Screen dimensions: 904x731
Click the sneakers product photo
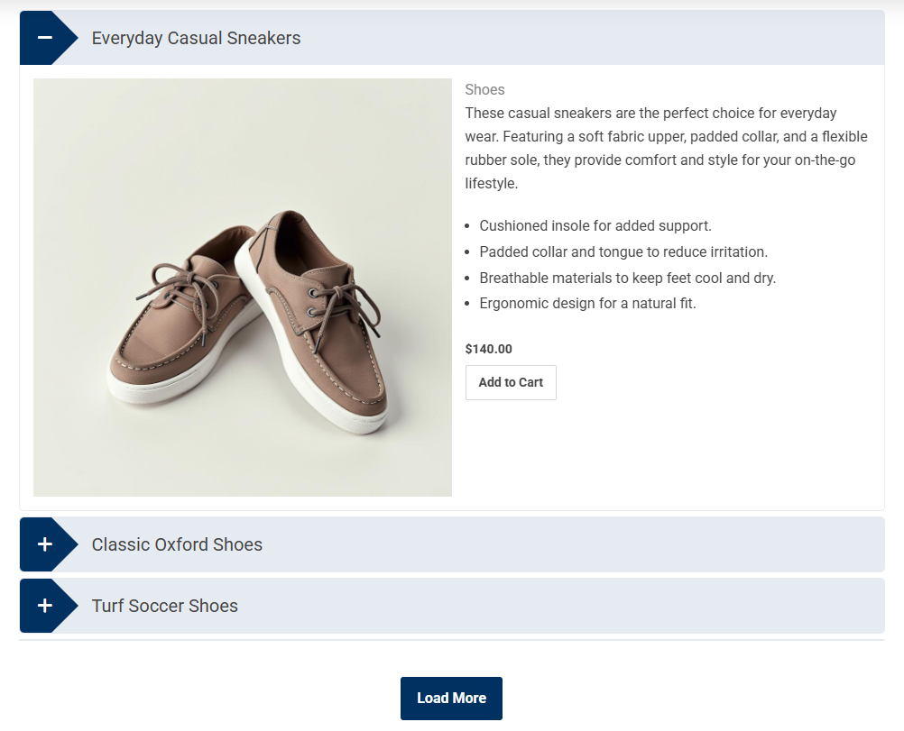coord(242,287)
